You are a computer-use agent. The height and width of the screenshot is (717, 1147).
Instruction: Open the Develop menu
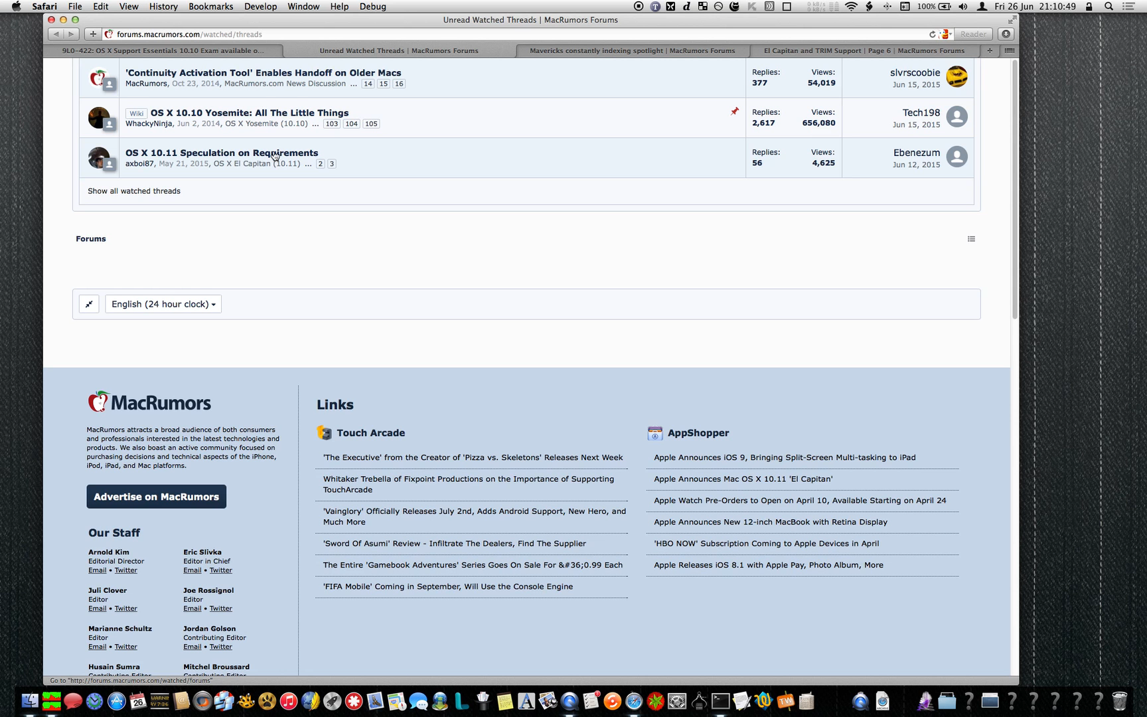click(260, 7)
